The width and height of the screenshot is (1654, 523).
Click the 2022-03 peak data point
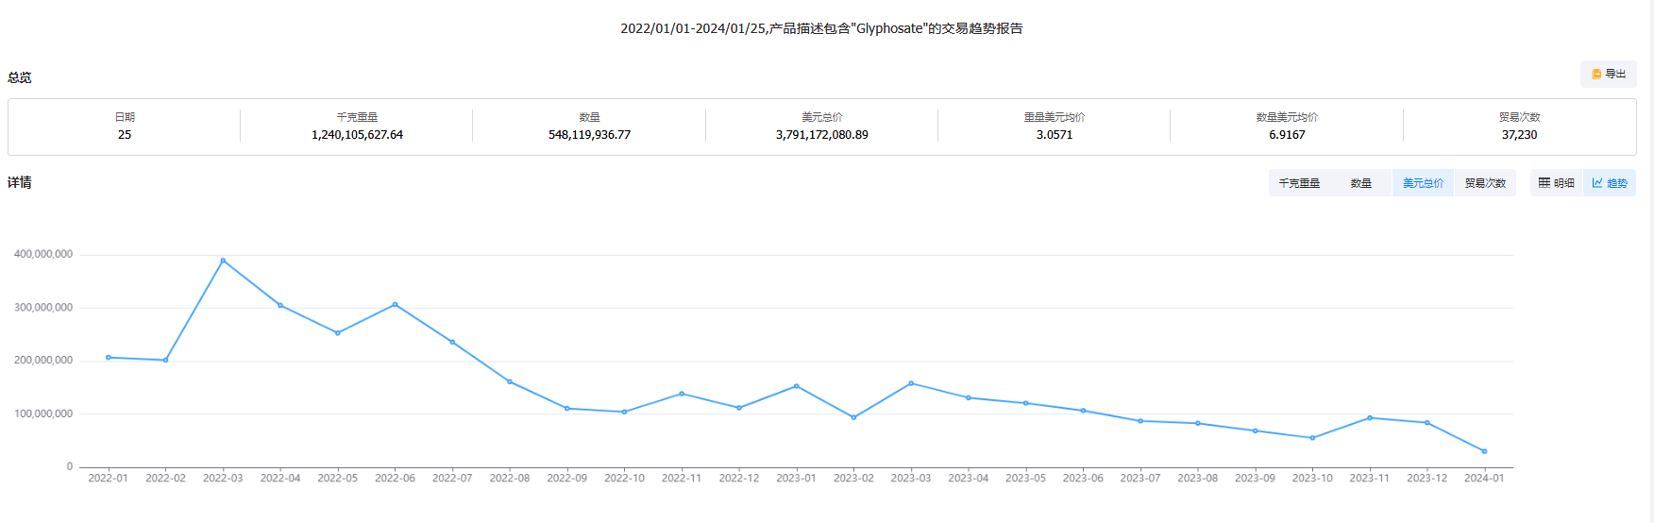pos(223,261)
